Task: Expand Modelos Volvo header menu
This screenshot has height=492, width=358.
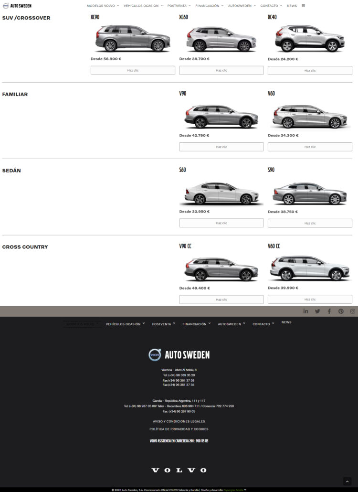Action: tap(103, 6)
